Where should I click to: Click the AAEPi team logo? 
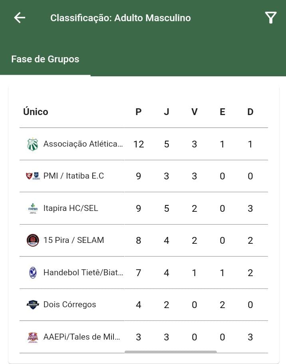coord(33,337)
